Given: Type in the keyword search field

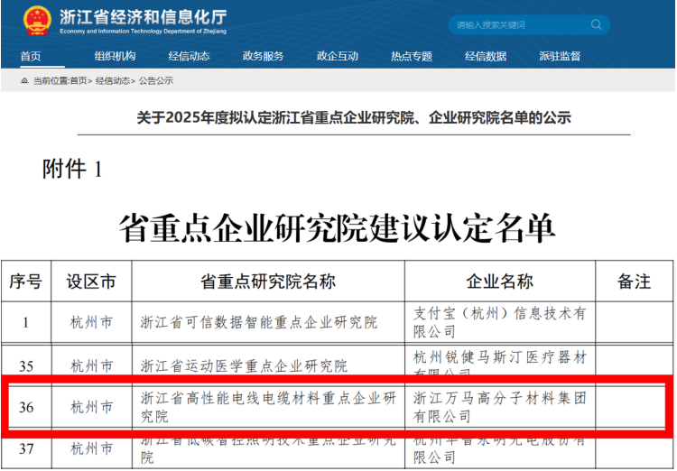Looking at the screenshot, I should coord(515,25).
